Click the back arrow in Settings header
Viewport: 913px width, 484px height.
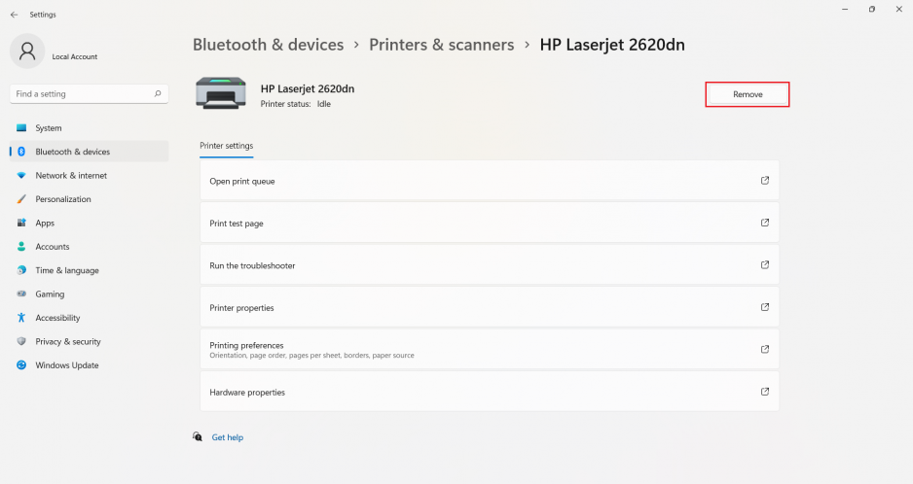[14, 15]
